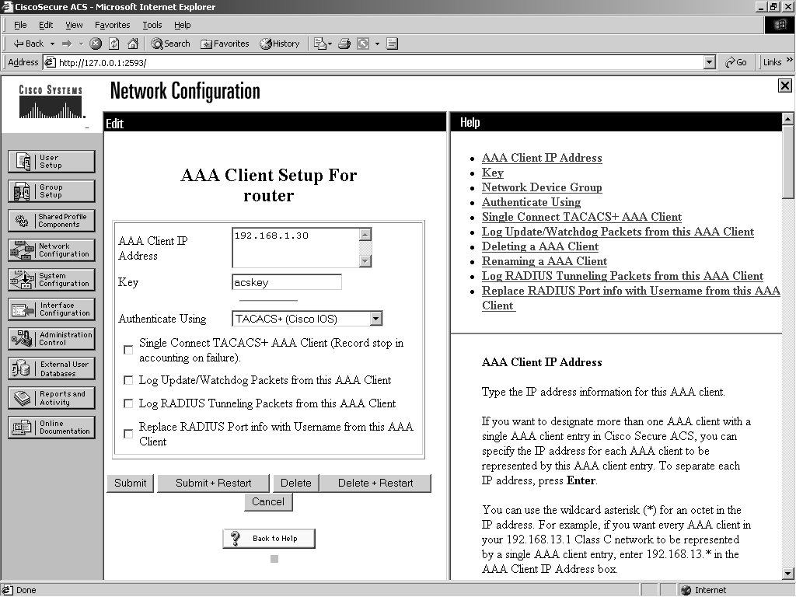Open Online Documentation in the sidebar

(51, 428)
